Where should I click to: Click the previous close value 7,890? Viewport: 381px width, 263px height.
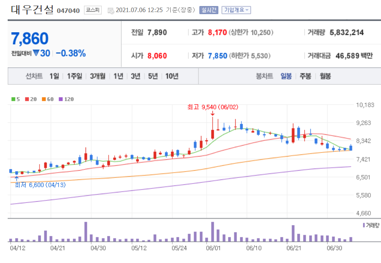pos(157,32)
